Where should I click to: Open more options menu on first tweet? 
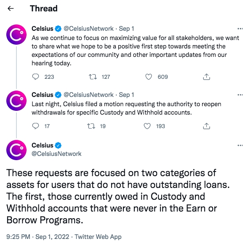pyautogui.click(x=240, y=29)
